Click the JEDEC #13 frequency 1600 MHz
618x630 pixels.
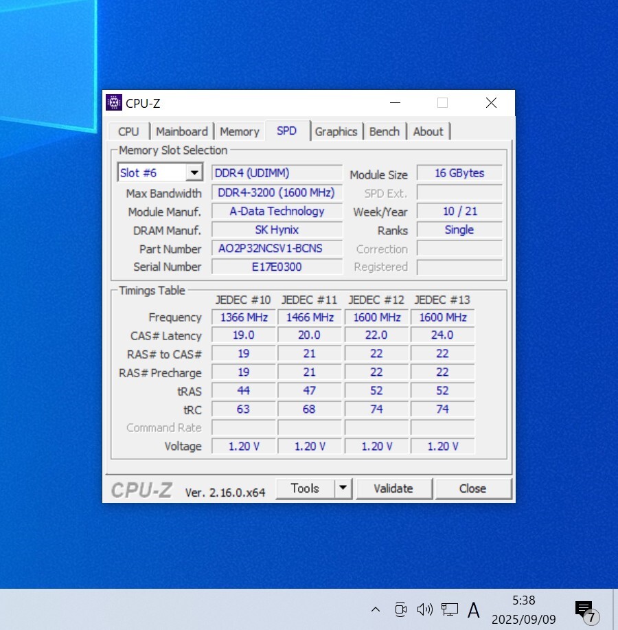tap(442, 317)
